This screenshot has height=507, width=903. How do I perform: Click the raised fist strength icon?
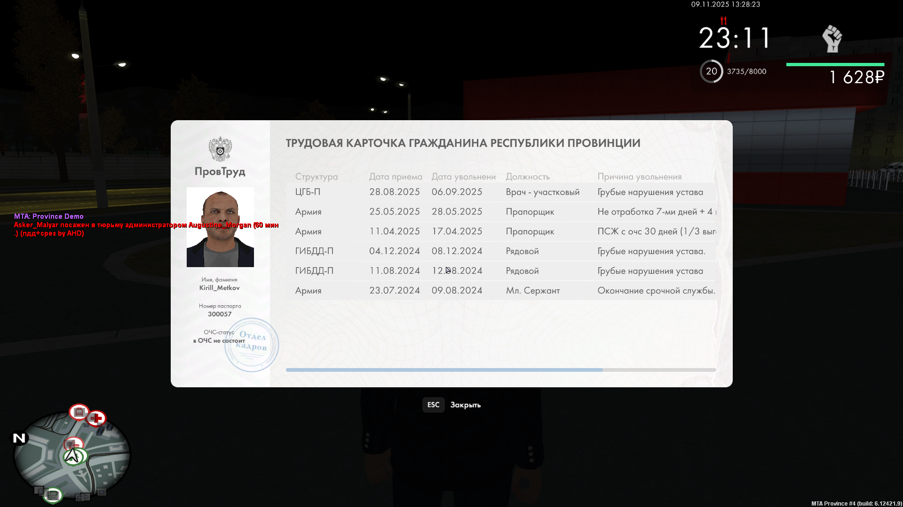[x=832, y=38]
